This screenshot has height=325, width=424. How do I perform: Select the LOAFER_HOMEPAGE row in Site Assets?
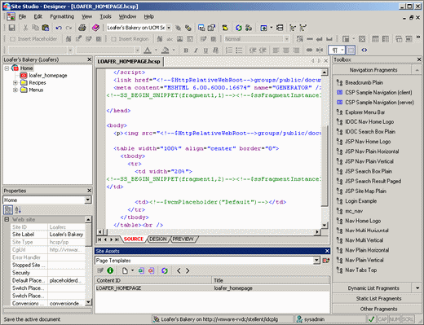(x=212, y=288)
